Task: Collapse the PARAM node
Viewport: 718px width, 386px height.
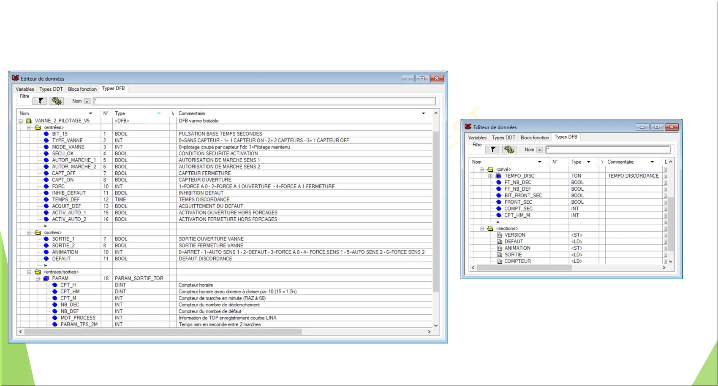Action: click(38, 278)
